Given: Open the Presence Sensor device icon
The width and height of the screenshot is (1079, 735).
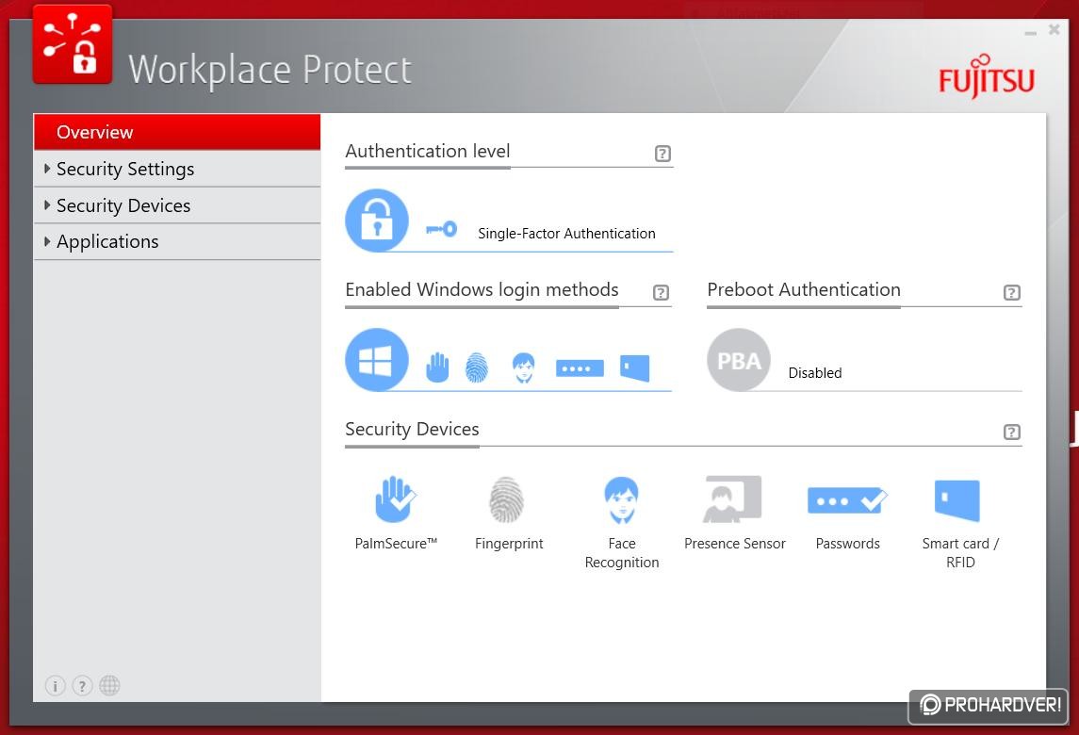Looking at the screenshot, I should coord(732,498).
